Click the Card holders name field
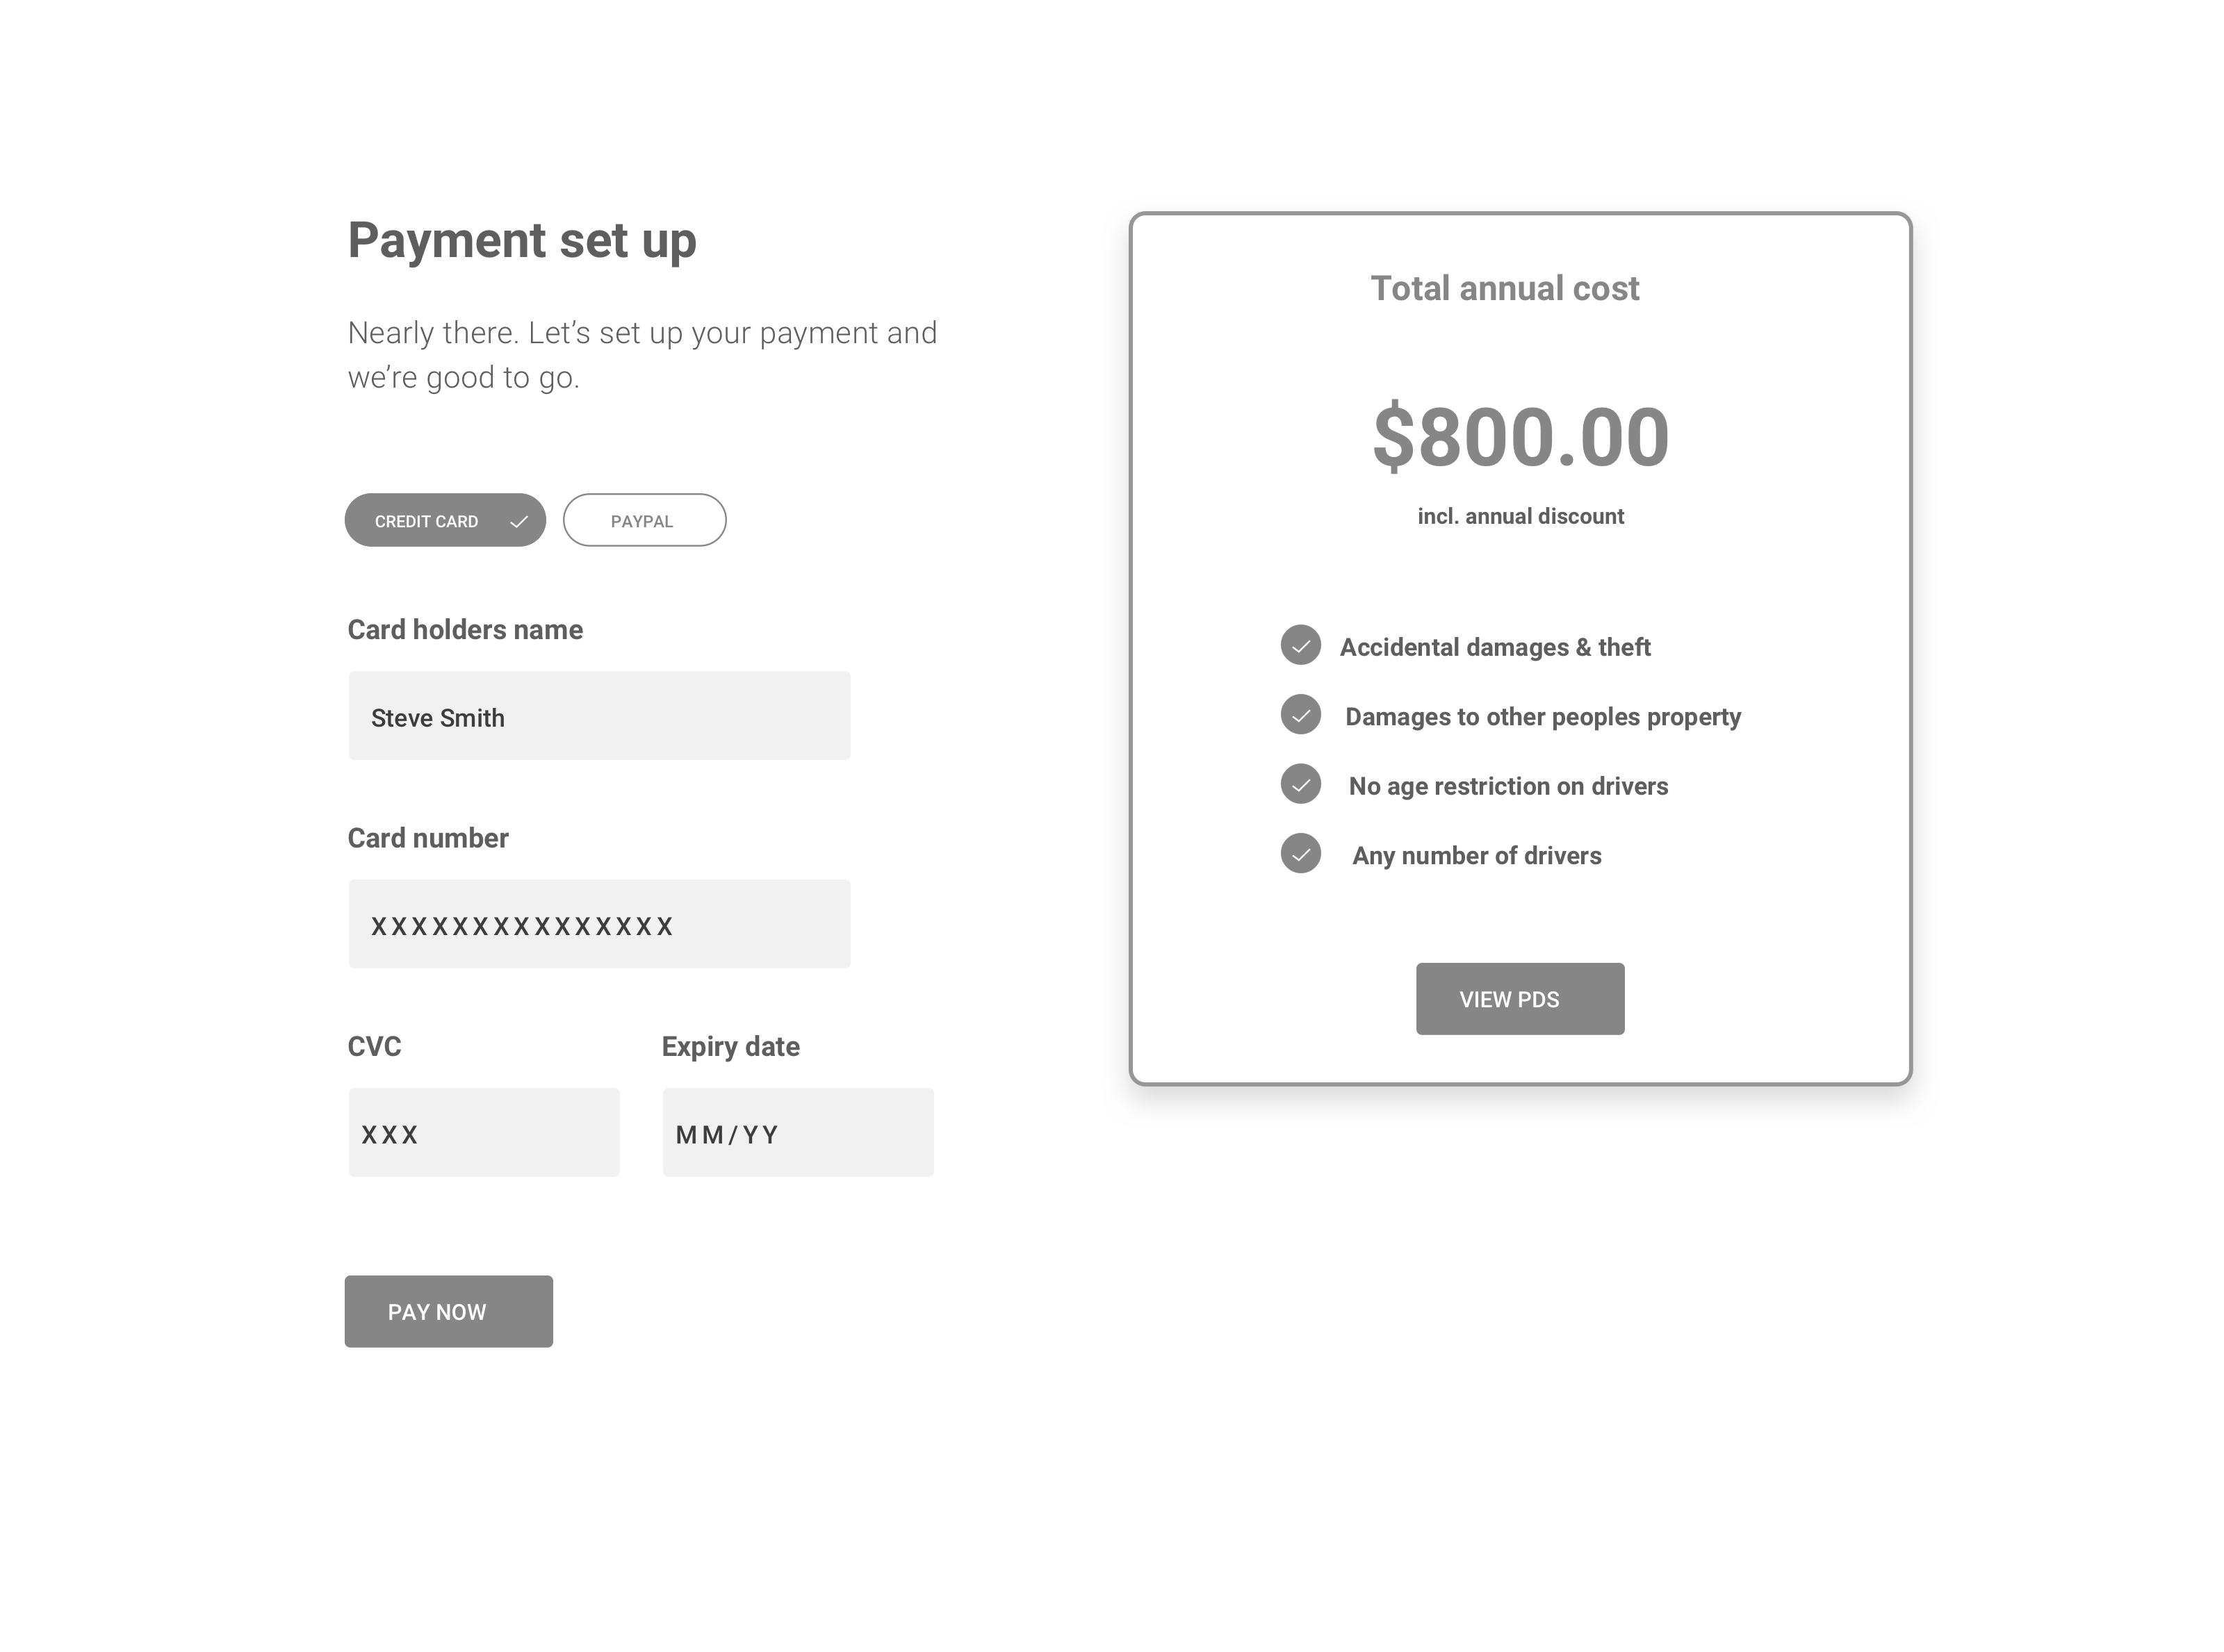The height and width of the screenshot is (1652, 2224). [x=599, y=716]
